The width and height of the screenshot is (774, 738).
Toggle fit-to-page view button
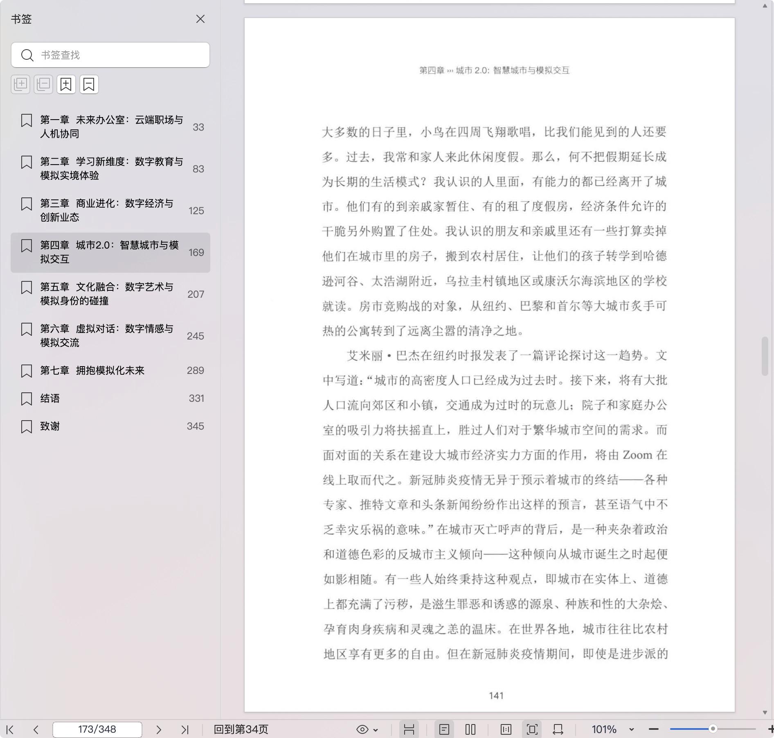[x=532, y=729]
